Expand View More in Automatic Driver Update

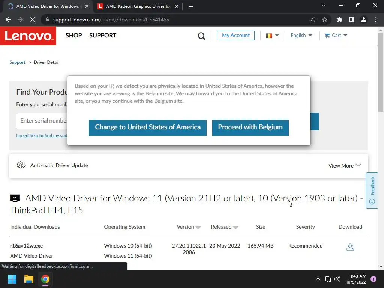pyautogui.click(x=345, y=166)
